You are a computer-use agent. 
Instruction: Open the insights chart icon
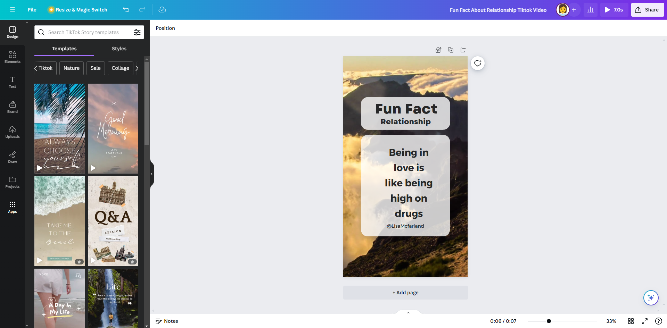(591, 10)
